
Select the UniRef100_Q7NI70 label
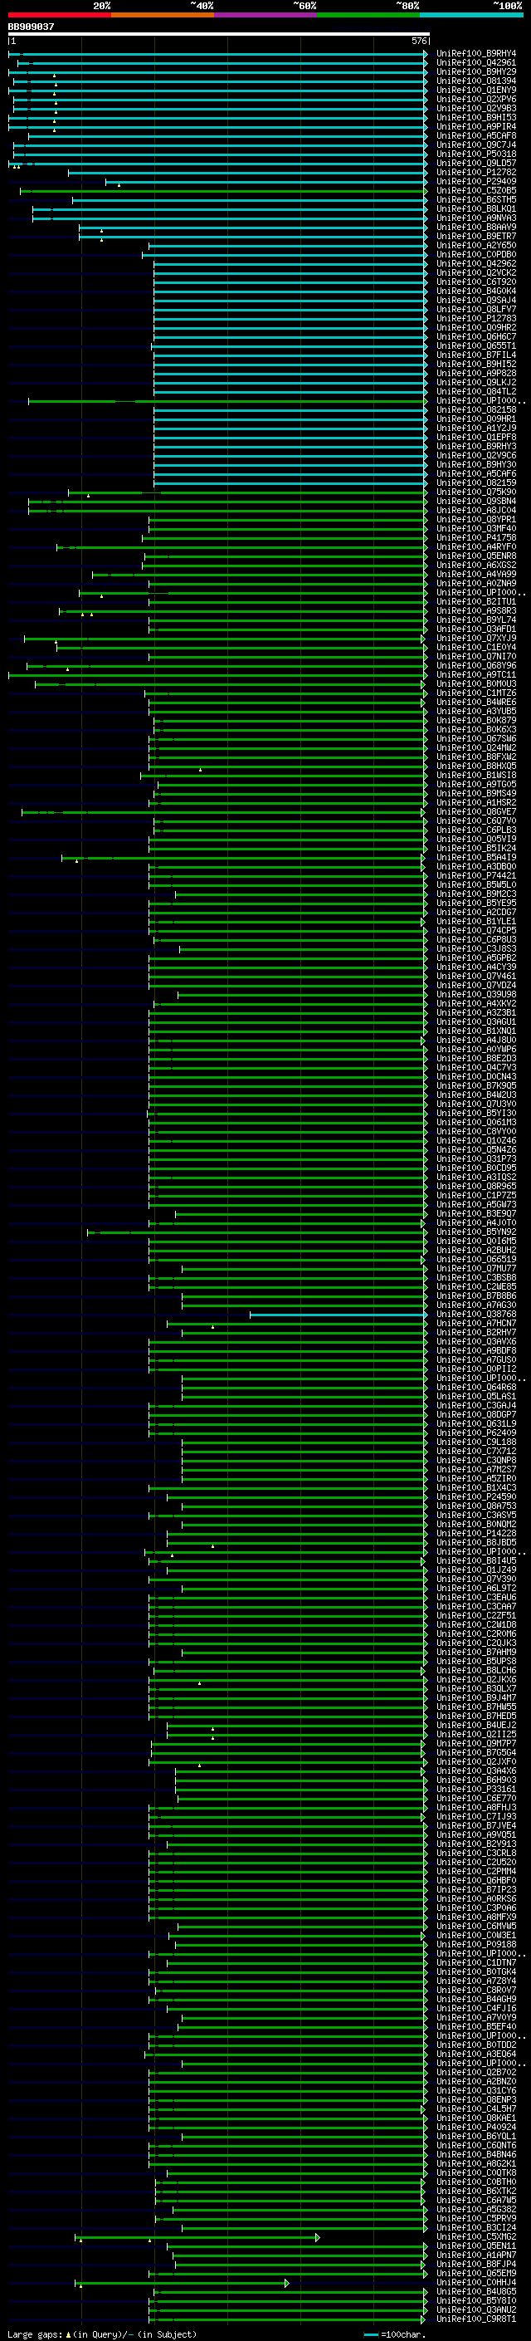pos(475,656)
